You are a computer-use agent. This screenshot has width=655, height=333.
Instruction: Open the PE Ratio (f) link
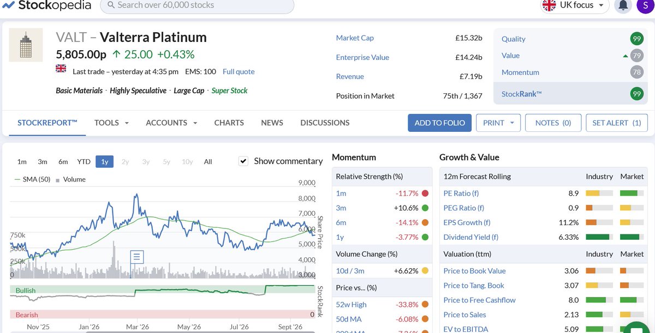[461, 193]
